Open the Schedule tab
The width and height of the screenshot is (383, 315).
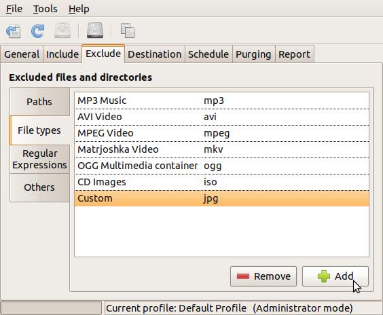tap(208, 54)
